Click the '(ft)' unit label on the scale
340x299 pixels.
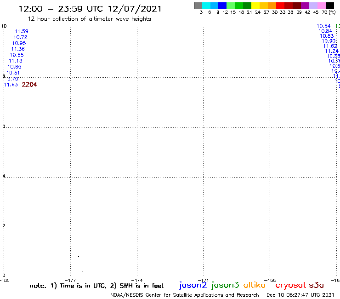[332, 12]
